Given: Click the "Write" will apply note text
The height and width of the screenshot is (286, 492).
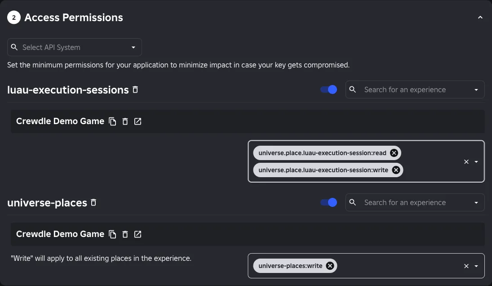Looking at the screenshot, I should [x=101, y=259].
